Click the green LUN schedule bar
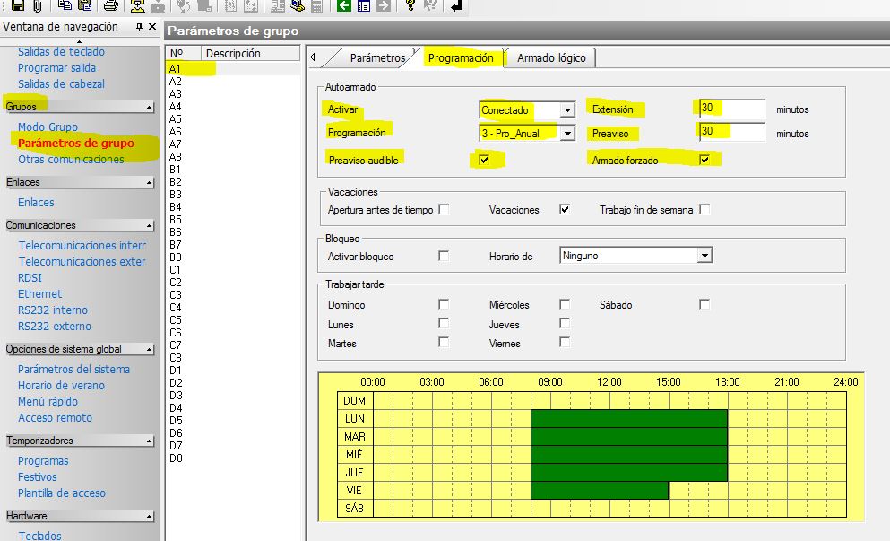This screenshot has width=890, height=541. point(629,419)
